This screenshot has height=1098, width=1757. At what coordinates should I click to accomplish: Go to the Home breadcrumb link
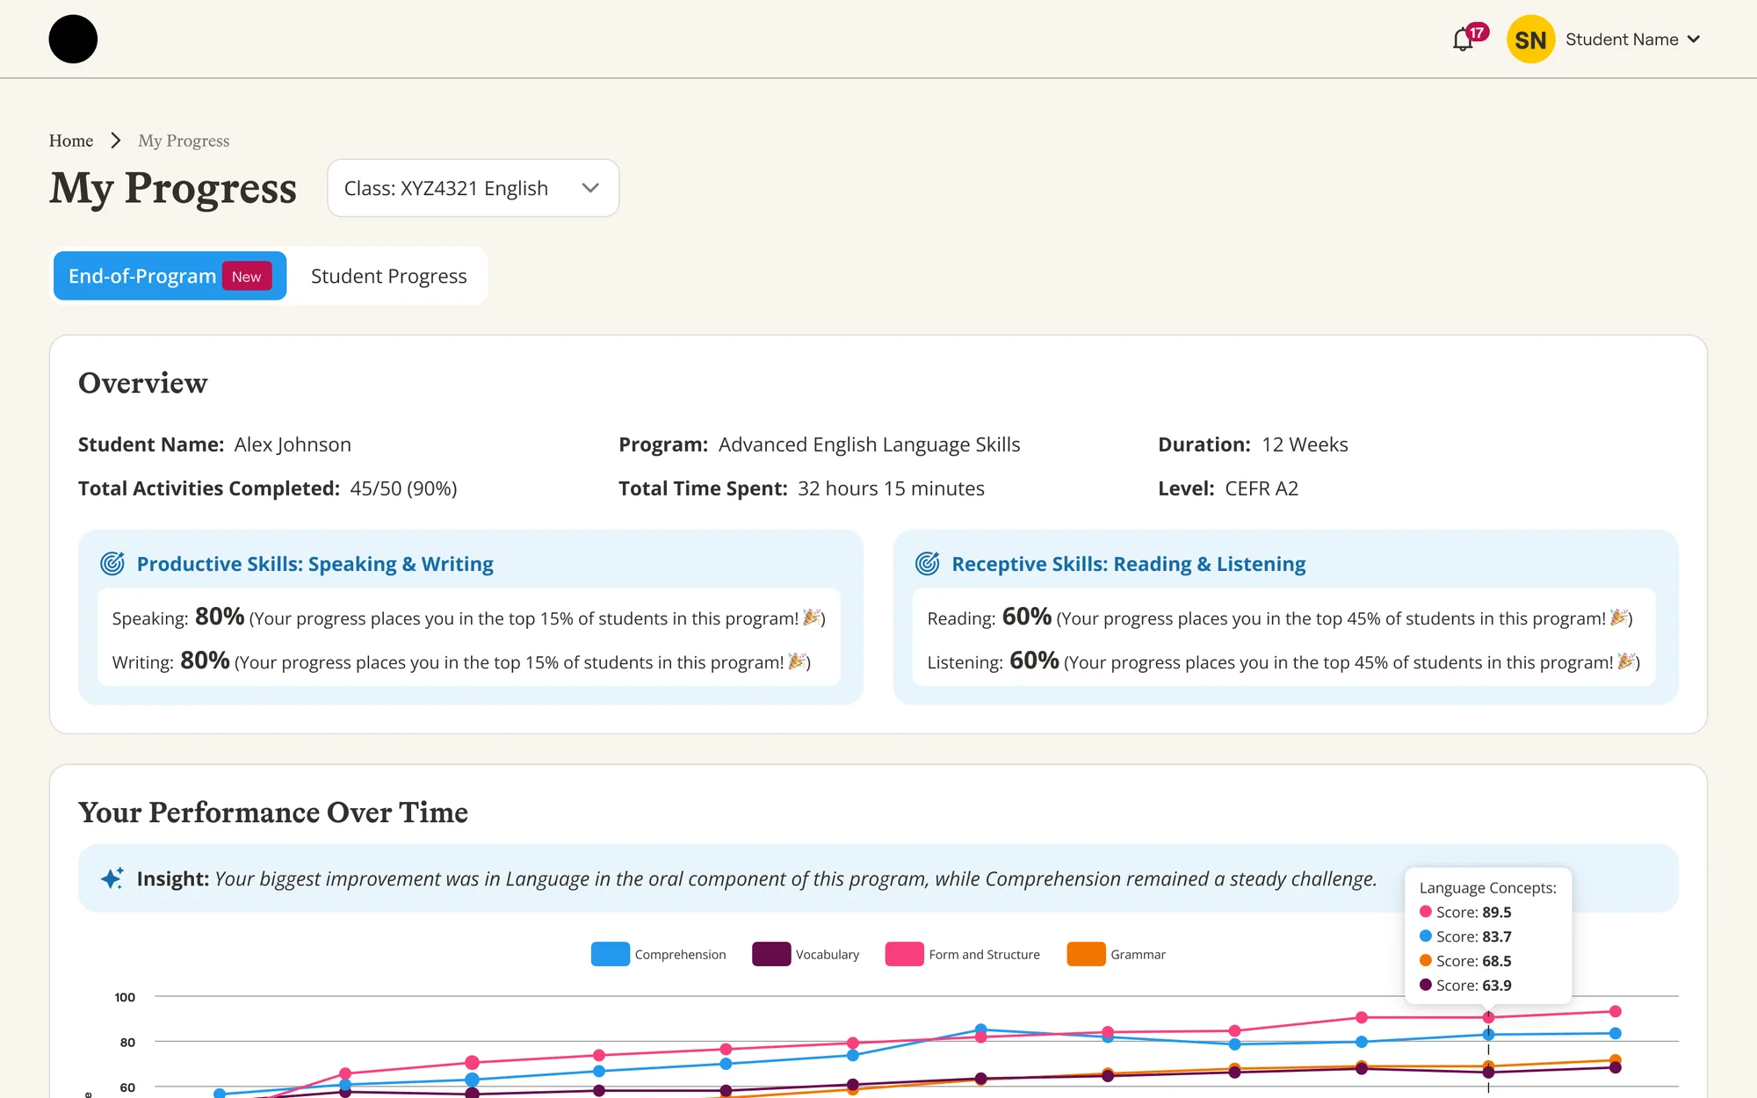point(71,141)
